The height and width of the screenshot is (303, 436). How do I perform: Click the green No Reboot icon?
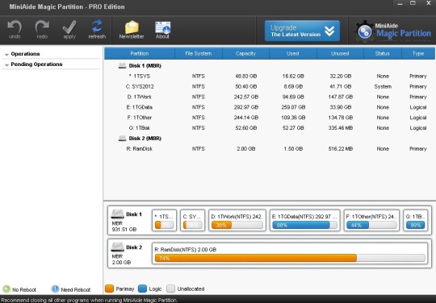pyautogui.click(x=6, y=289)
